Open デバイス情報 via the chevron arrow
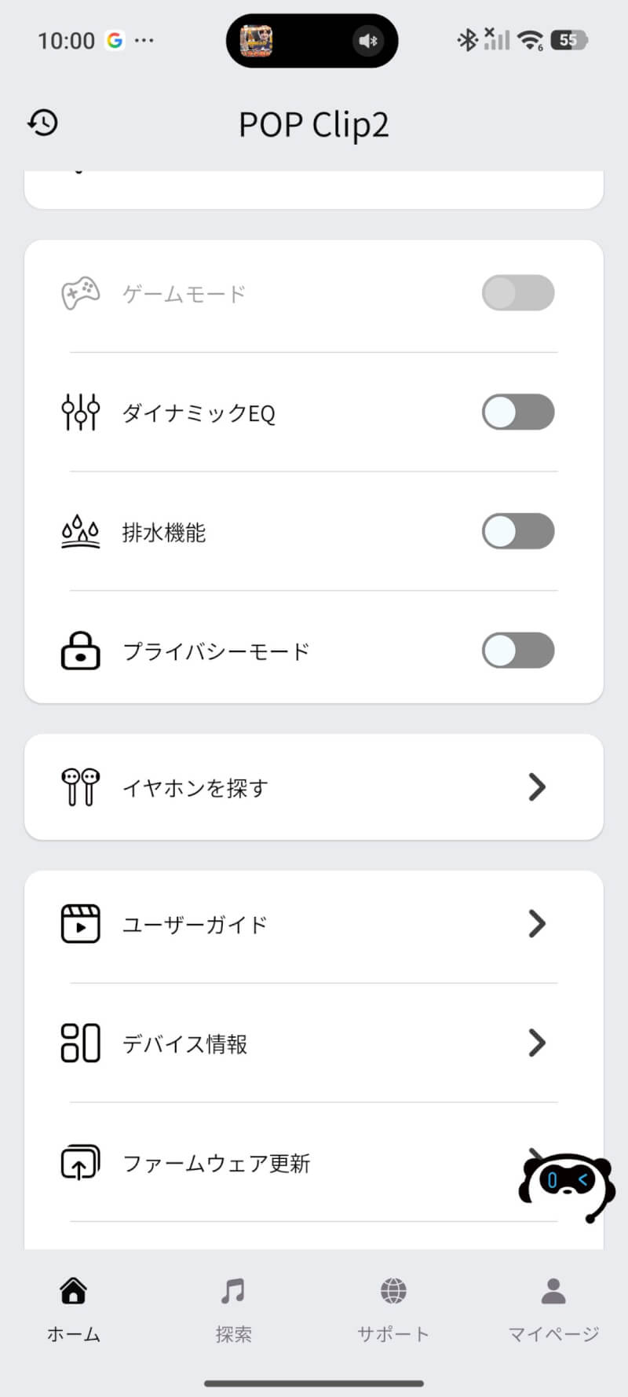Image resolution: width=628 pixels, height=1397 pixels. [x=537, y=1043]
